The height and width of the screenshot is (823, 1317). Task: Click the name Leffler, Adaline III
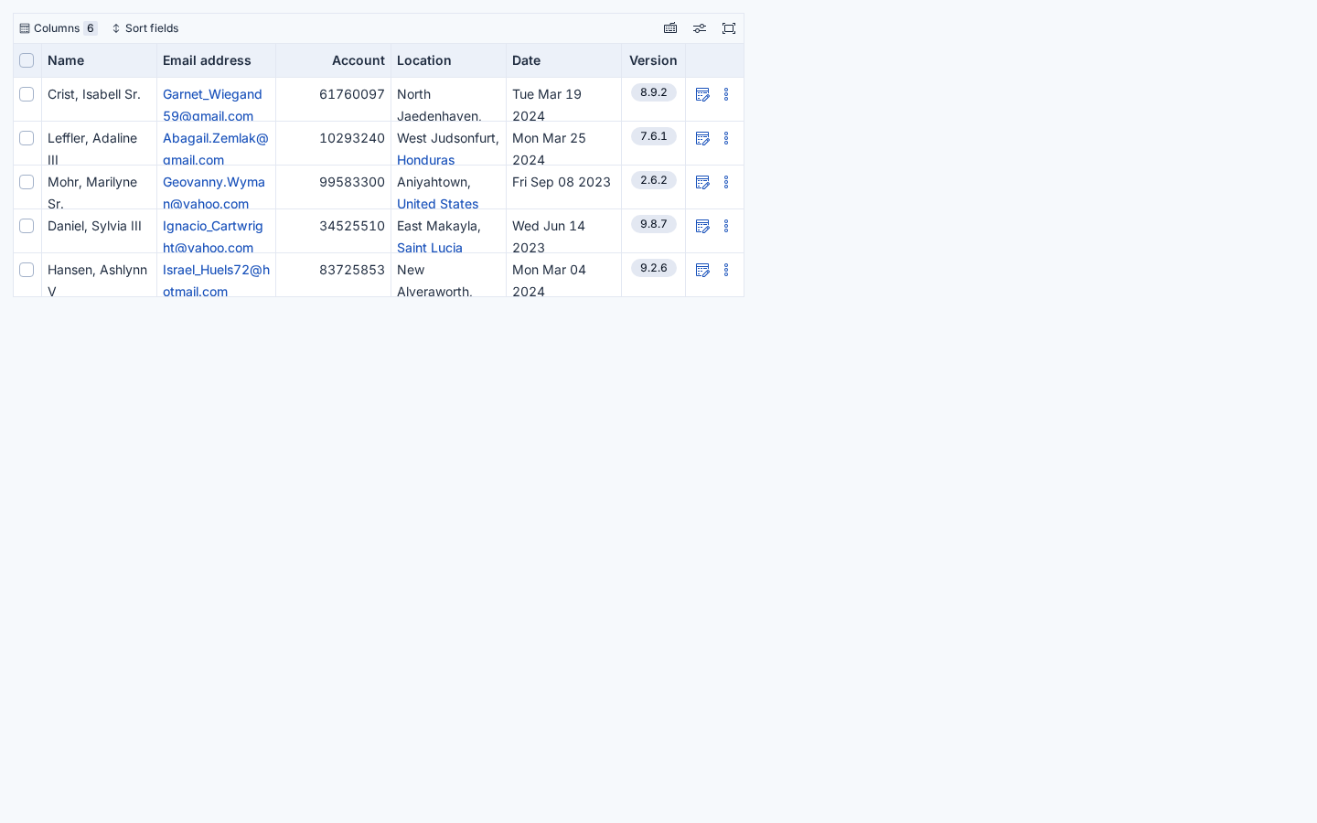tap(92, 148)
